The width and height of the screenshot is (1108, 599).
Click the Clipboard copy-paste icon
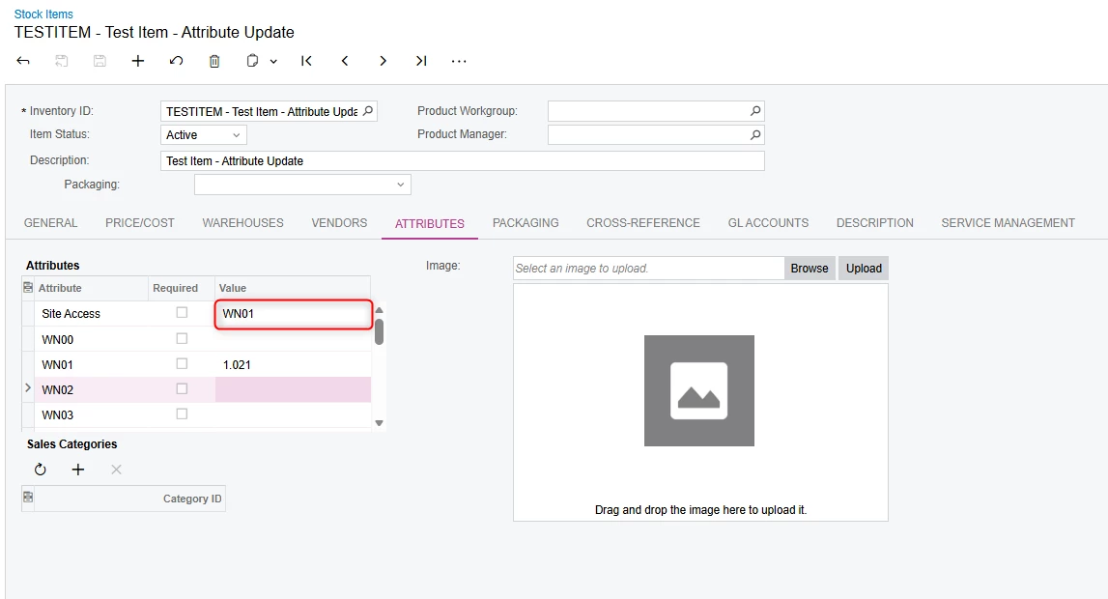252,61
